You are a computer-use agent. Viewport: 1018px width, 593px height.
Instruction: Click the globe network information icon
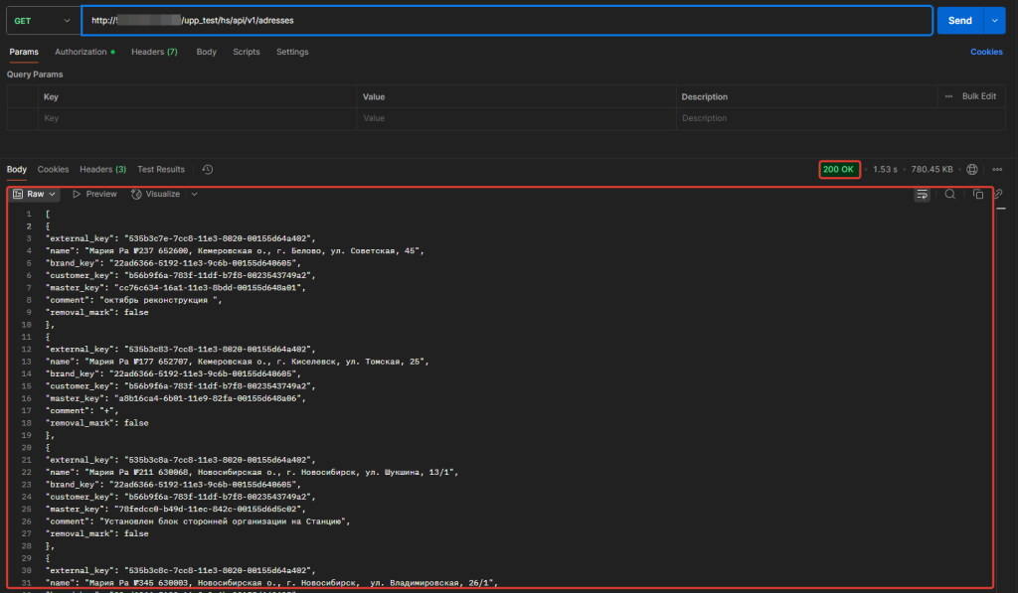pos(972,170)
